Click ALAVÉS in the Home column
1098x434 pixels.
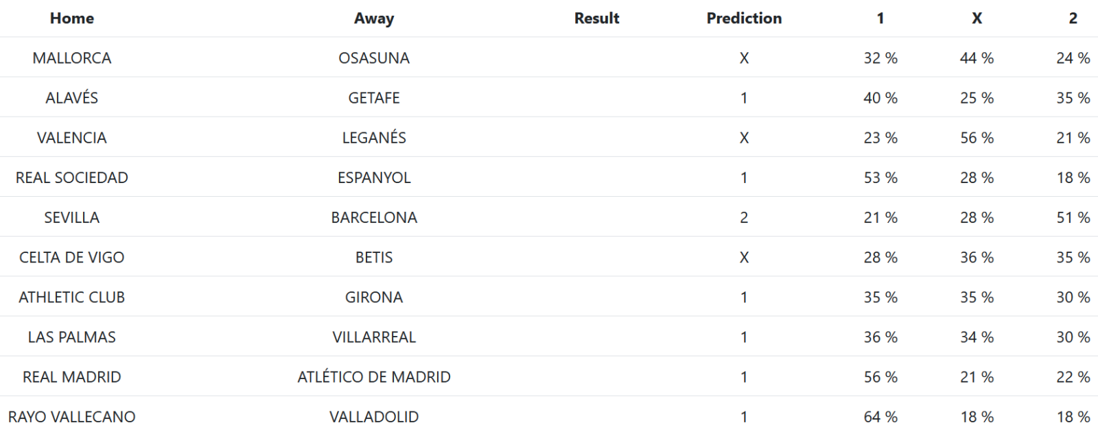(x=71, y=98)
